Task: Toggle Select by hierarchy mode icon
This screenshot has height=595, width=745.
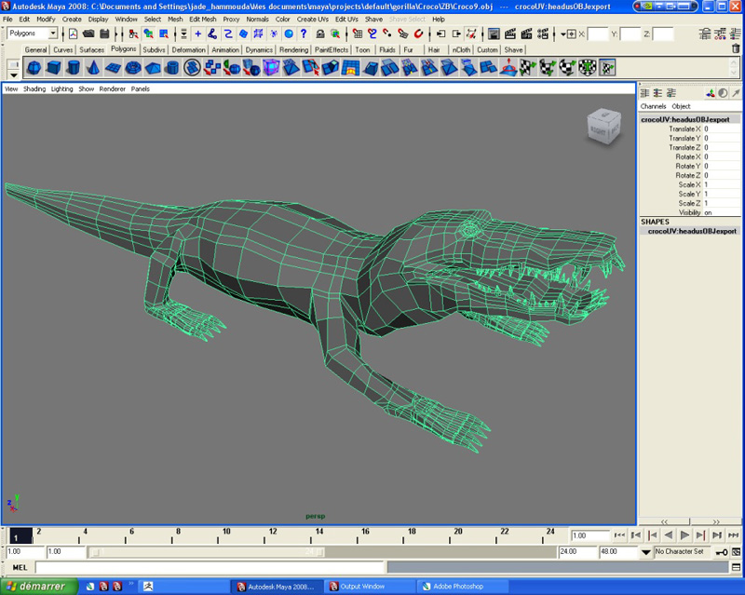Action: coord(133,34)
